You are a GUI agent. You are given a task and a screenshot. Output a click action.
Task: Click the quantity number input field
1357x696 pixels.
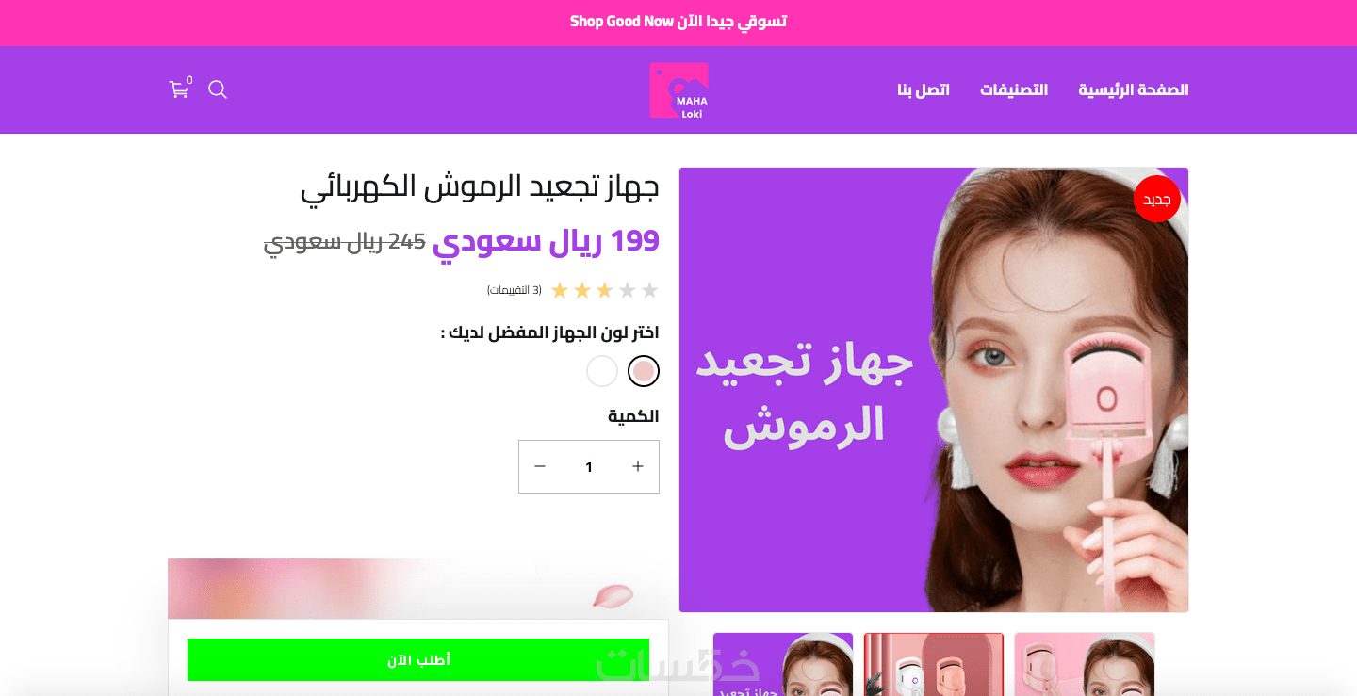pos(589,466)
